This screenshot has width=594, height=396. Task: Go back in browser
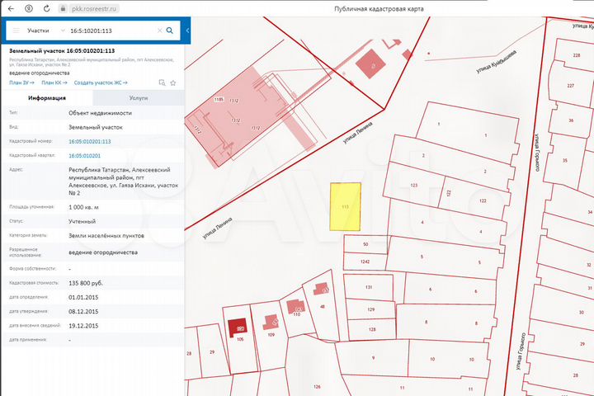point(11,7)
